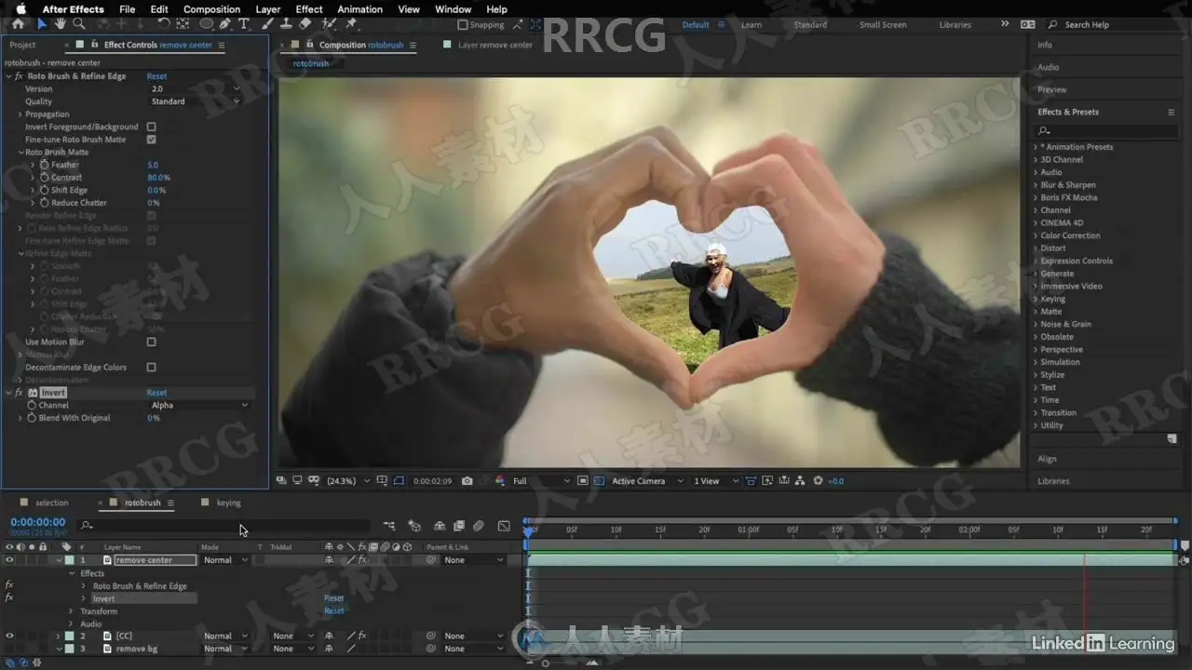
Task: Switch to the Learn workspace
Action: [x=751, y=25]
